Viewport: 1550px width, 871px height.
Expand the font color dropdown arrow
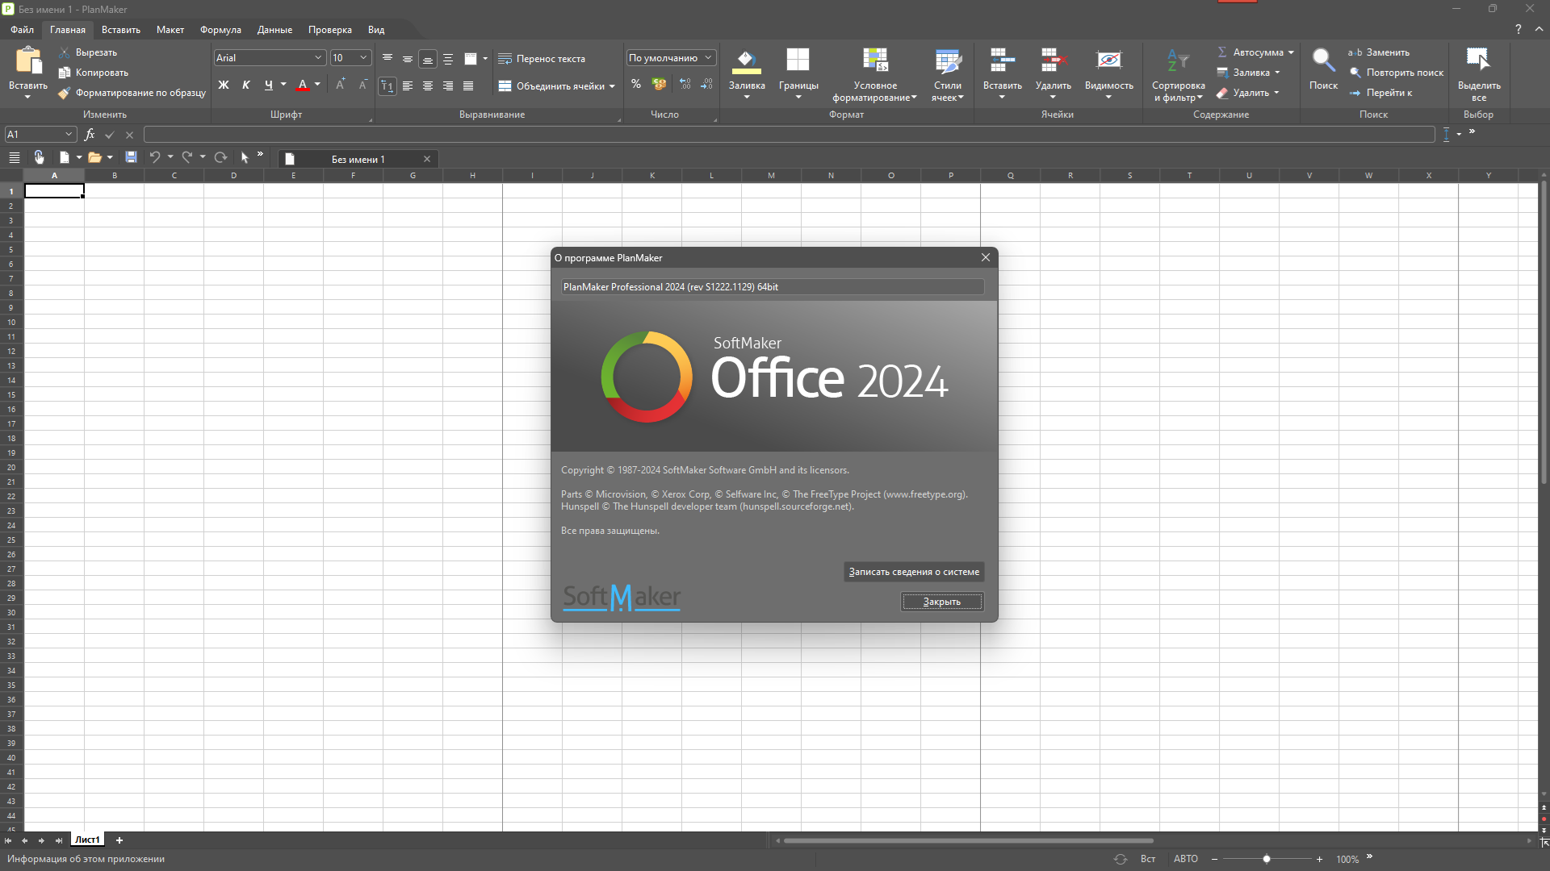click(317, 85)
